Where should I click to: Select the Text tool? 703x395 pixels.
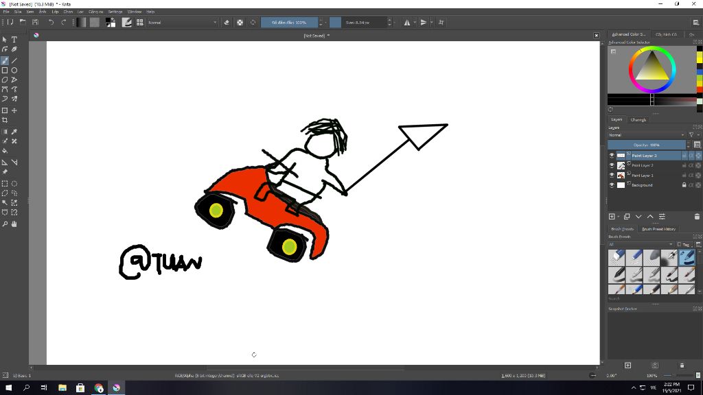14,39
